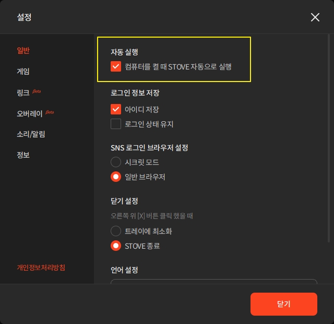334x324 pixels.
Task: Open the 개인정보처리방침 link
Action: (41, 268)
